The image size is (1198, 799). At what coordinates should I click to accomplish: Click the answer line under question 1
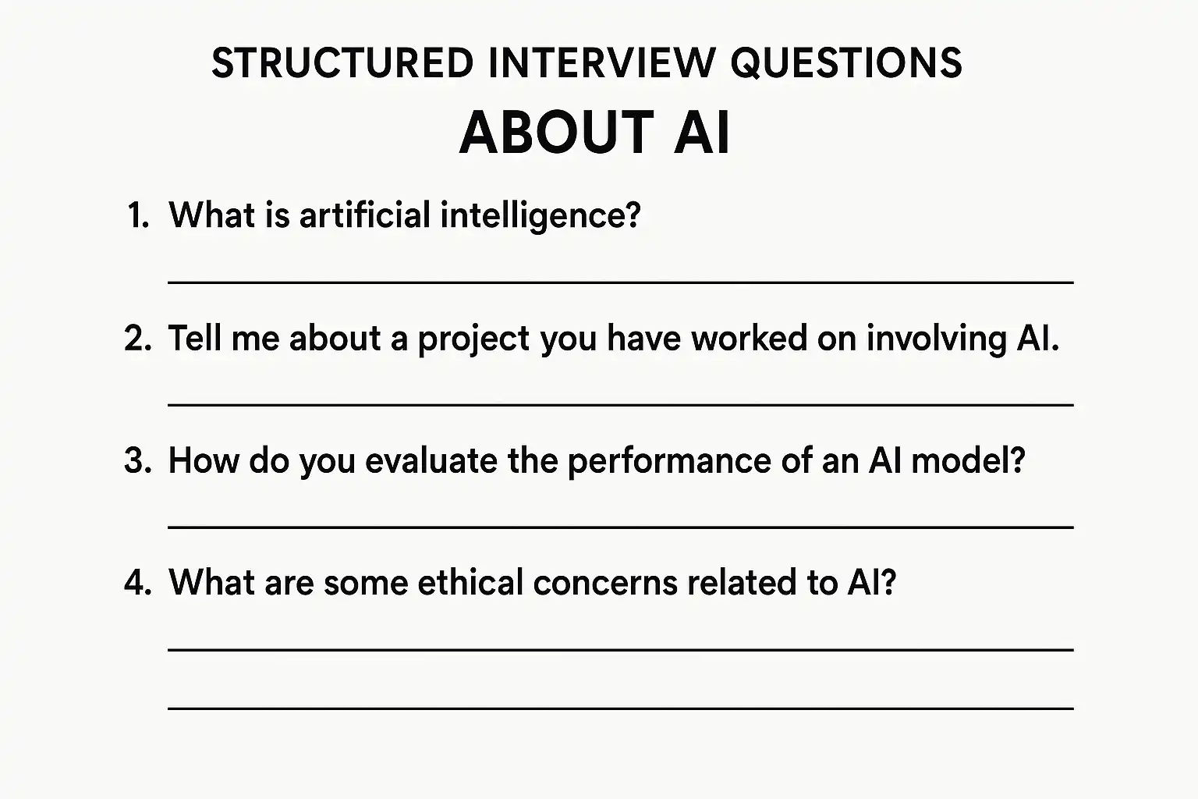620,282
